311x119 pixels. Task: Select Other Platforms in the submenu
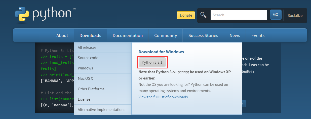point(91,89)
